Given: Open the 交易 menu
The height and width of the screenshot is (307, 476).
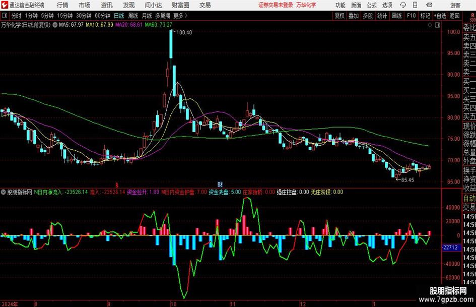Looking at the screenshot, I should [x=205, y=5].
